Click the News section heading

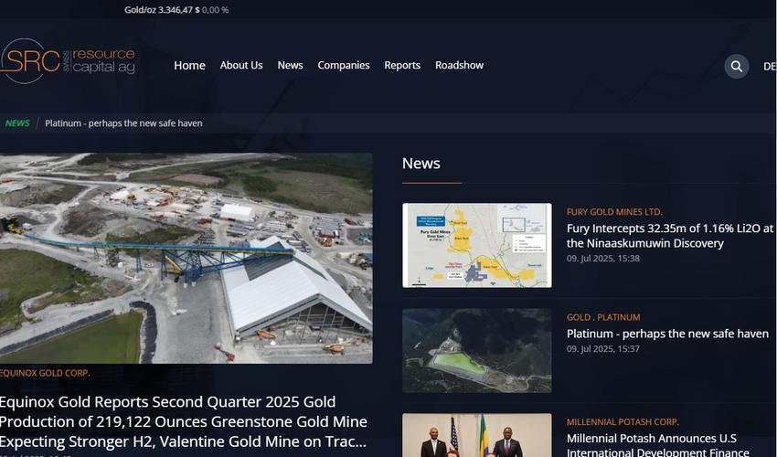click(x=420, y=163)
